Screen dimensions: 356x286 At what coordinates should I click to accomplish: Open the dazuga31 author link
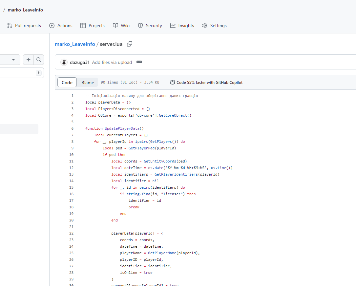point(79,62)
